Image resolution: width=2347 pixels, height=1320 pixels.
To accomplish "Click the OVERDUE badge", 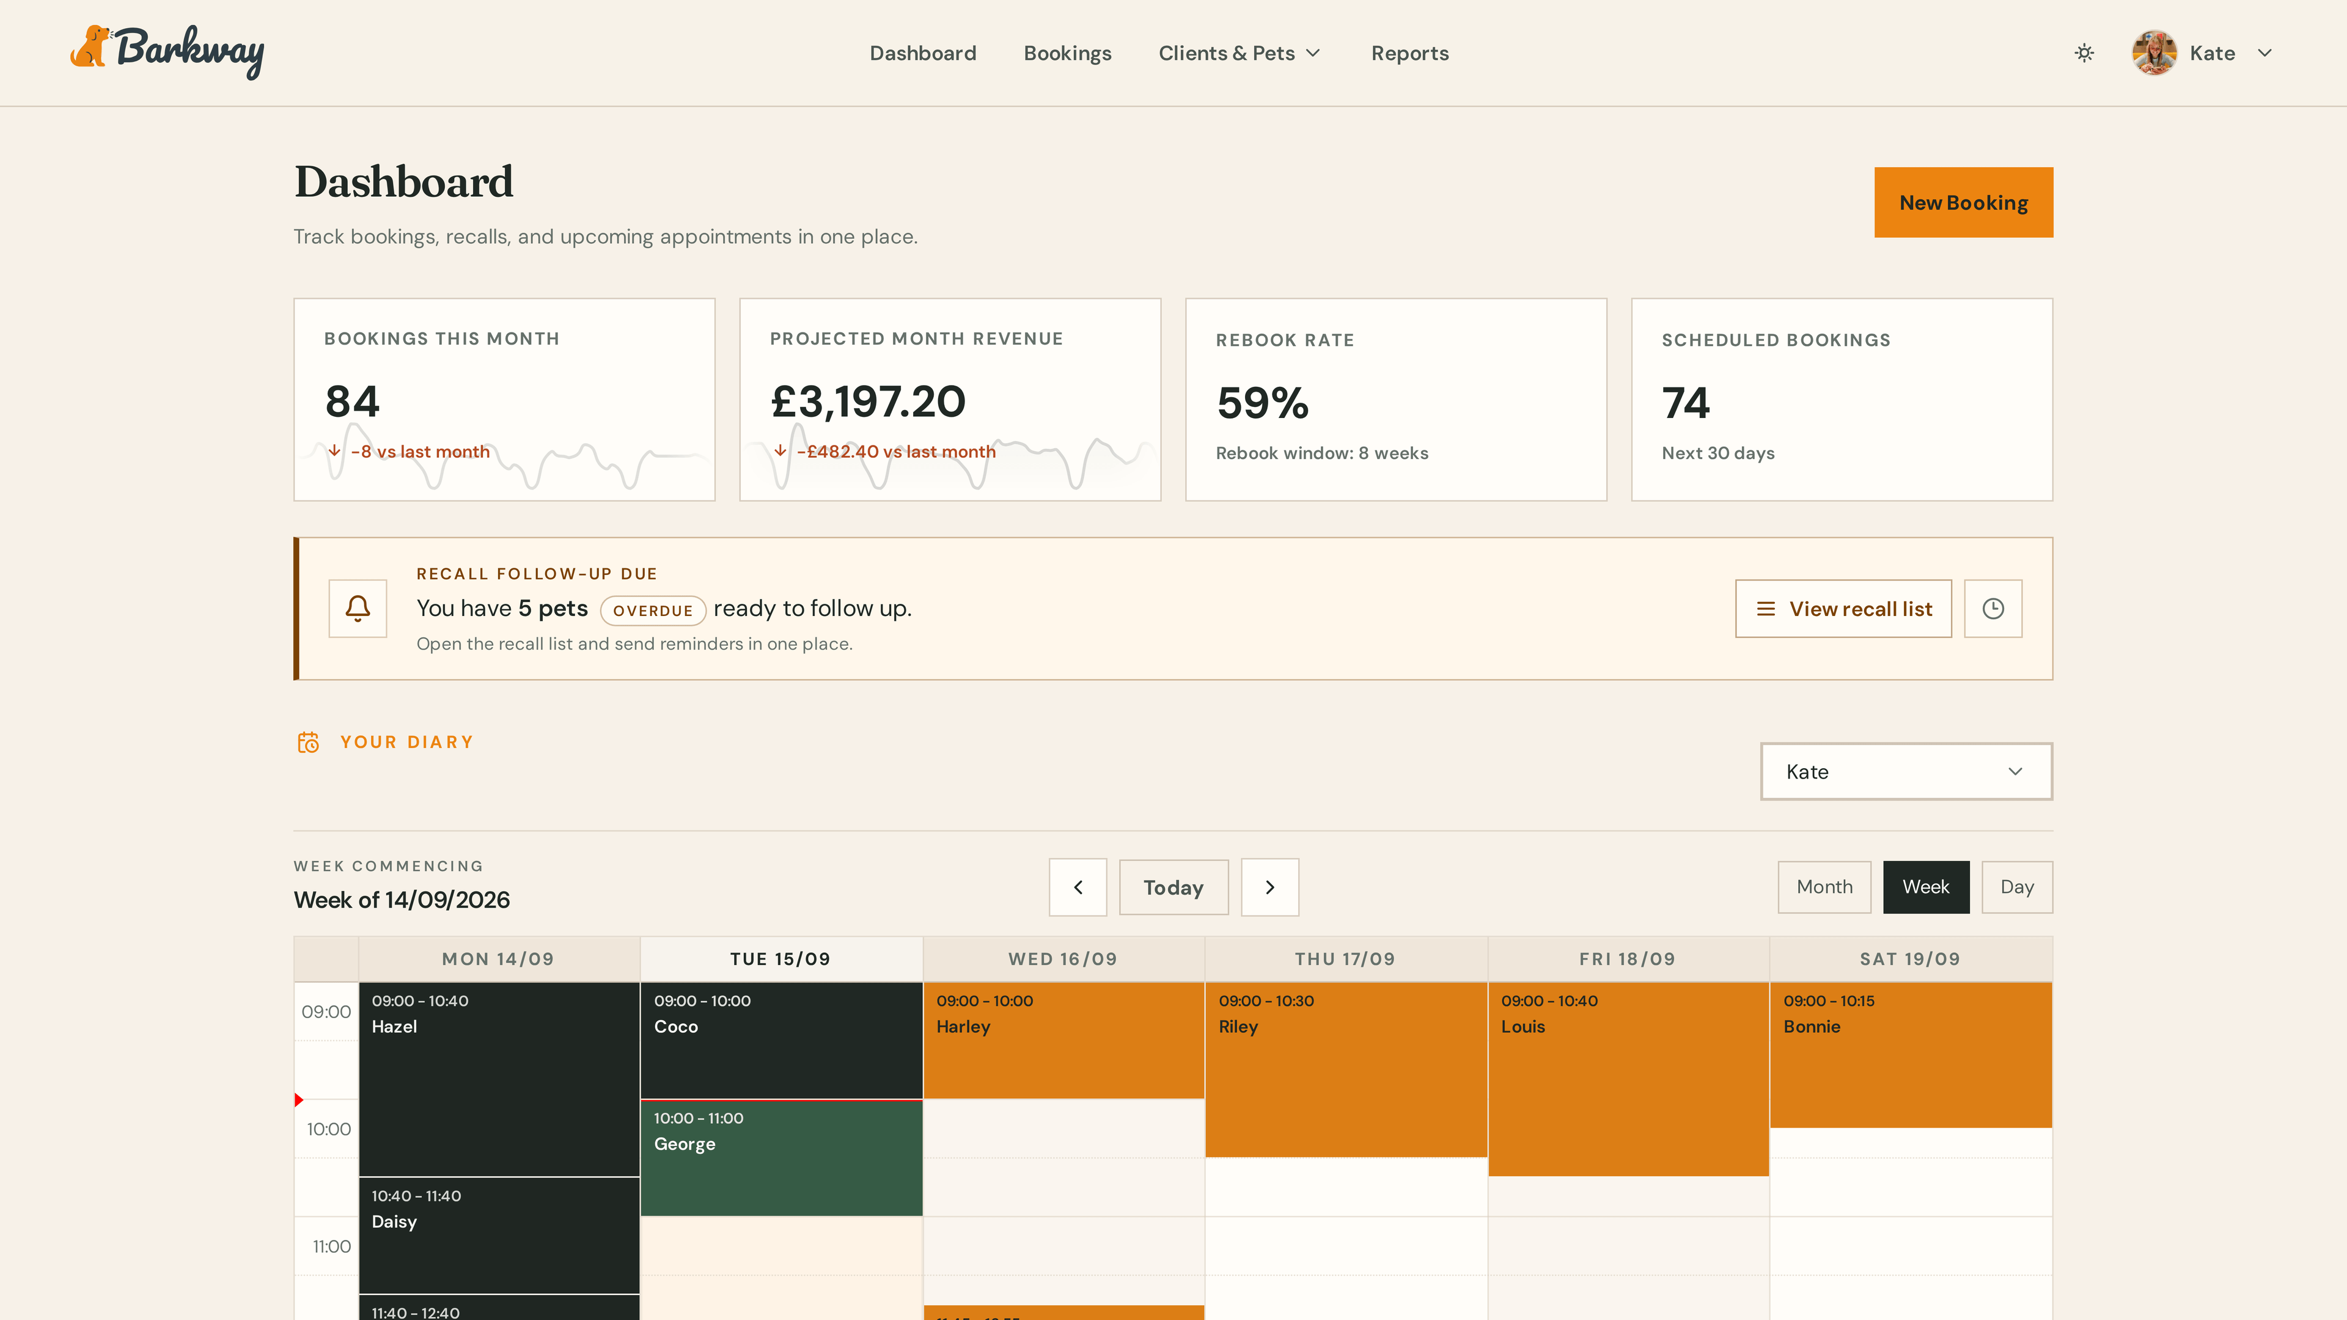I will pyautogui.click(x=652, y=610).
